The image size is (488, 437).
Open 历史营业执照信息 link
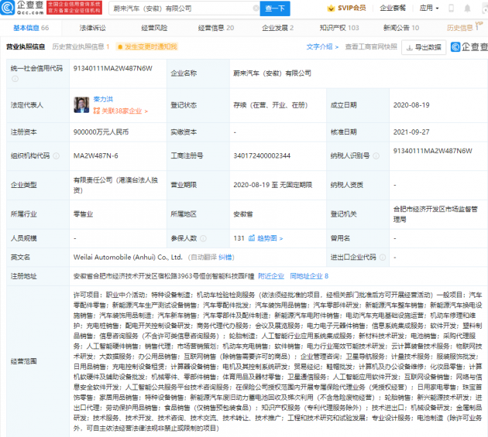[x=81, y=46]
